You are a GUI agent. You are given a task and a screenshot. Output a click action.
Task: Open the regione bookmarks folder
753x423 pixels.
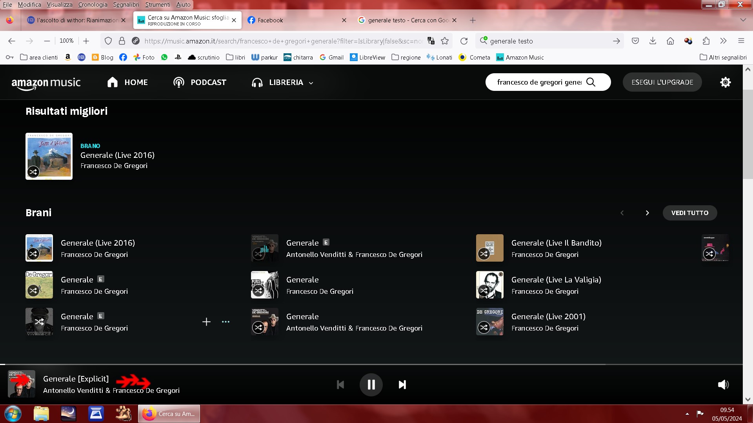coord(406,57)
